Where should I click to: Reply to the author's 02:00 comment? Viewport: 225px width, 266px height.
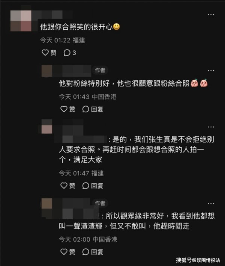coord(93,252)
